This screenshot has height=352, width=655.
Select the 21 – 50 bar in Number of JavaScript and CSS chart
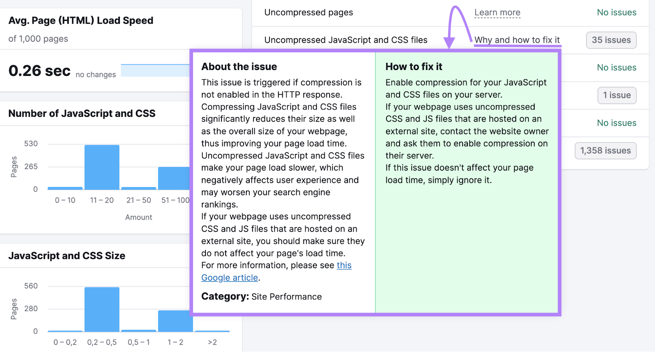pos(139,188)
